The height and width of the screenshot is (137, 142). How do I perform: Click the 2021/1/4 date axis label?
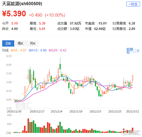click(57, 111)
